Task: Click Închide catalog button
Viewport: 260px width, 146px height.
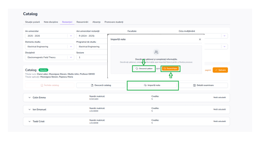Action: (50, 85)
